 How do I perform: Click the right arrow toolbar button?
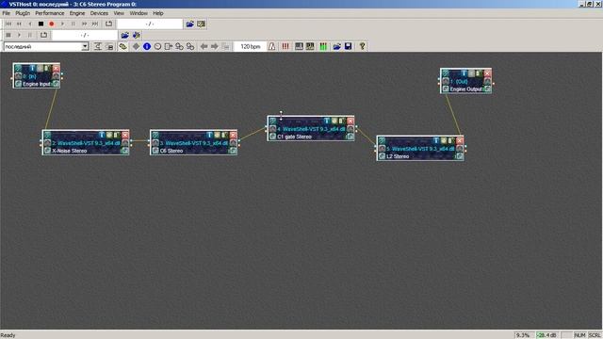(x=215, y=46)
